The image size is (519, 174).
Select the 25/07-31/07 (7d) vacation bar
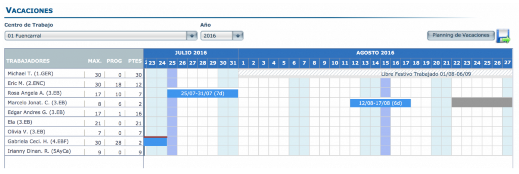click(202, 93)
